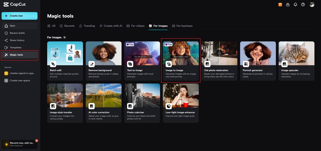Switch to the Trending tab
The height and width of the screenshot is (151, 321).
(x=87, y=26)
